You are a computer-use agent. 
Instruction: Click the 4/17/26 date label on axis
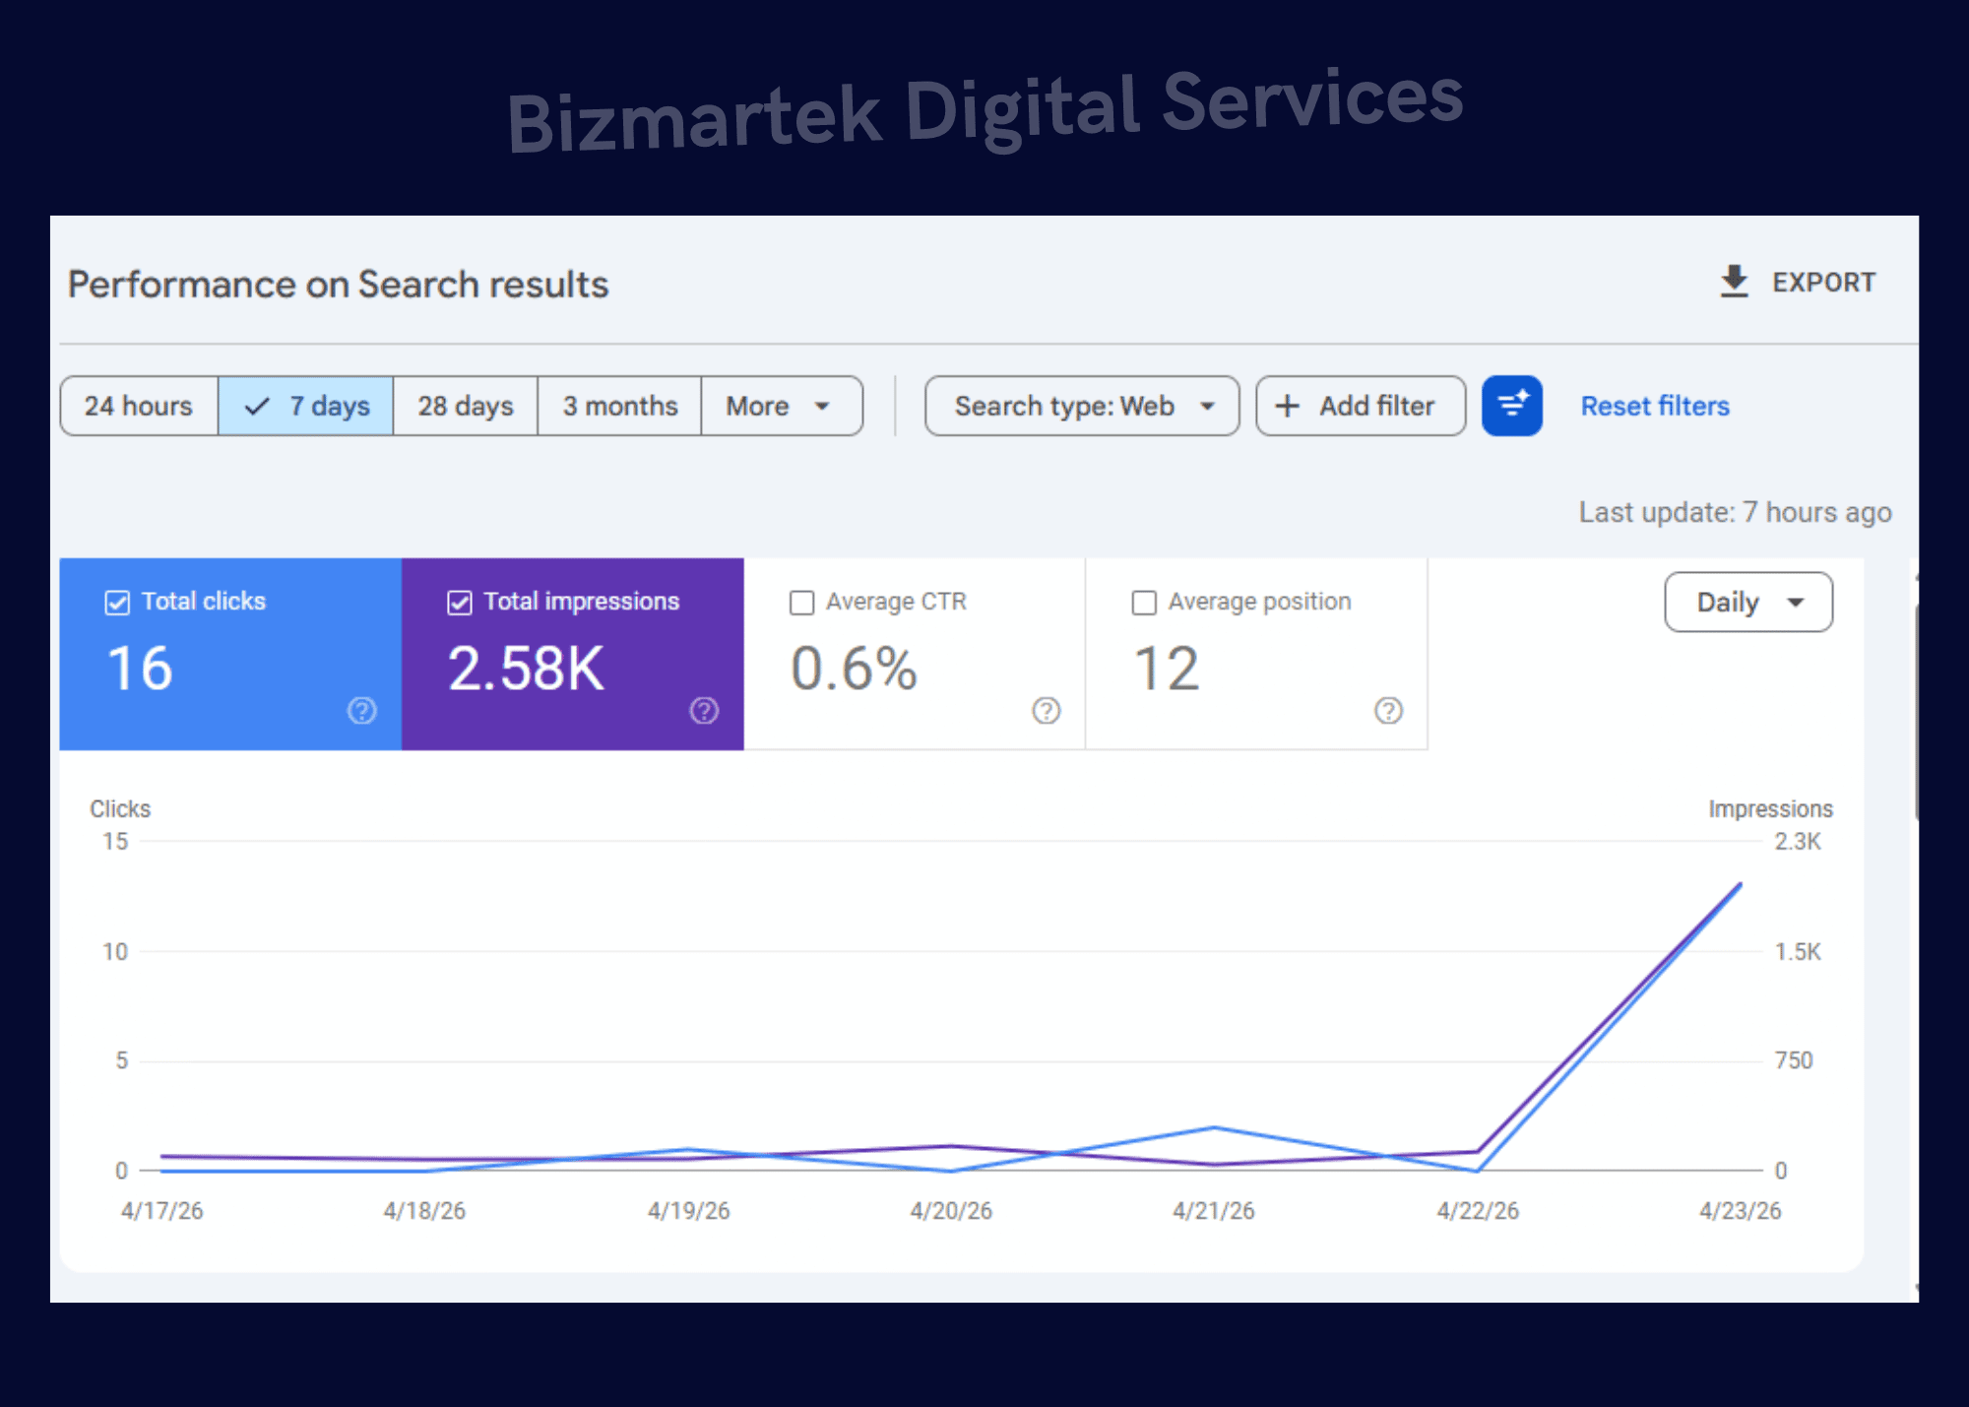162,1211
